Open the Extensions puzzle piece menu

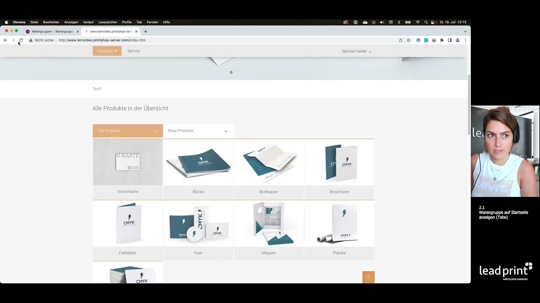tap(442, 40)
